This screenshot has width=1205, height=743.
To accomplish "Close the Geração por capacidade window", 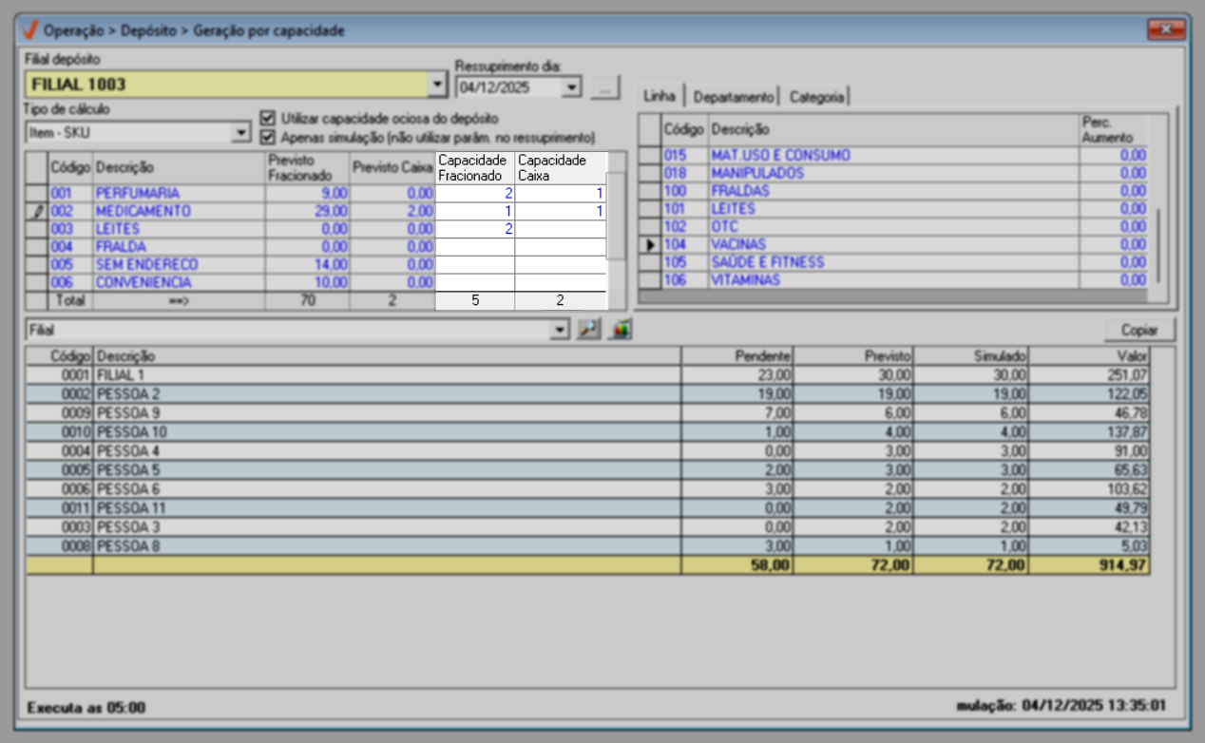I will (1165, 30).
